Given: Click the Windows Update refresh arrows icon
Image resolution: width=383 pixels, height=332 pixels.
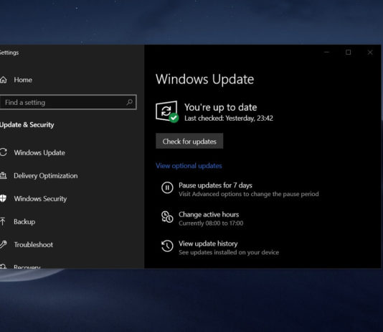Looking at the screenshot, I should coord(4,152).
